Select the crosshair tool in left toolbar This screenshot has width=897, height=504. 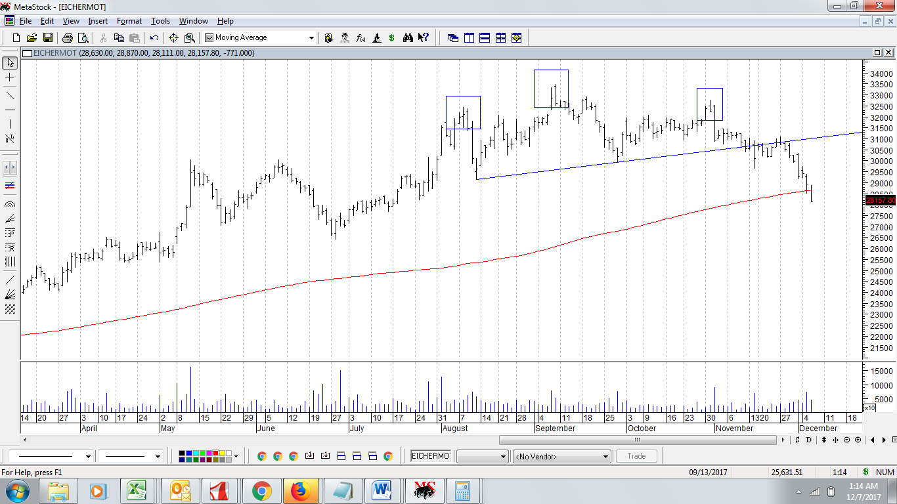point(10,77)
